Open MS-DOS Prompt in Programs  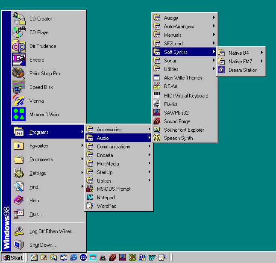(x=113, y=189)
